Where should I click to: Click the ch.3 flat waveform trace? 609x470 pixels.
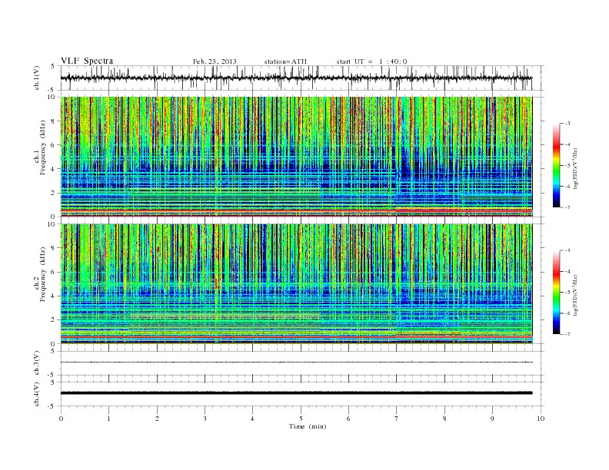296,362
